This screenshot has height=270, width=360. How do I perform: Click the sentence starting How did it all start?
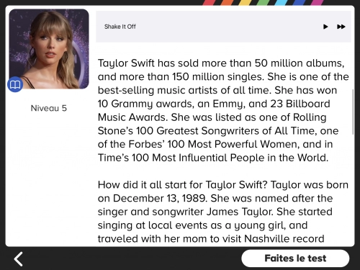[x=183, y=185]
